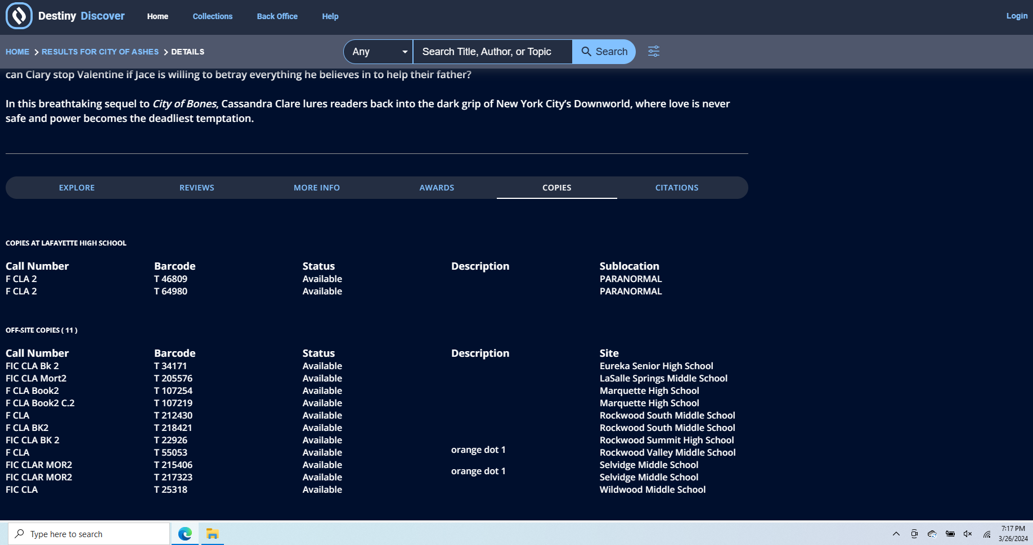
Task: Click the Search Title, Author, or Topic field
Action: point(492,52)
